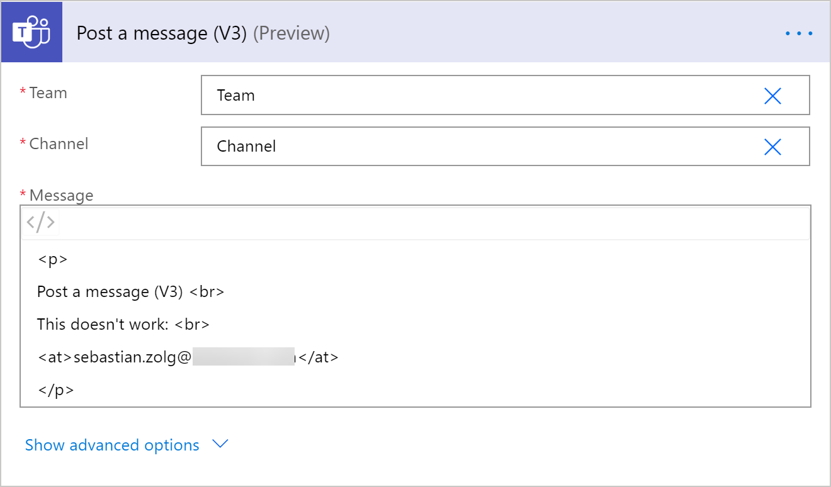Clear the Channel field using its X icon

tap(773, 147)
